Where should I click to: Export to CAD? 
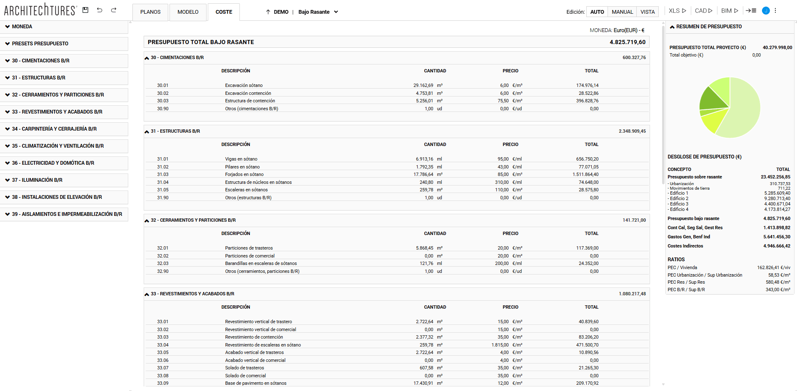pyautogui.click(x=703, y=11)
